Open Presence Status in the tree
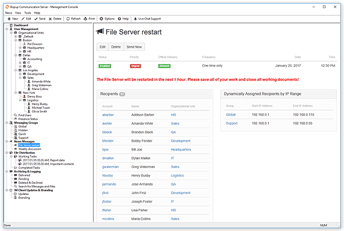Viewport: 344px width, 231px height. (28, 119)
